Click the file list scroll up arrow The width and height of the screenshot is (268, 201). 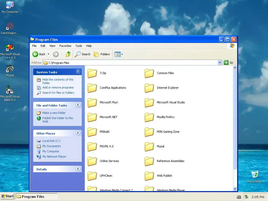[235, 68]
